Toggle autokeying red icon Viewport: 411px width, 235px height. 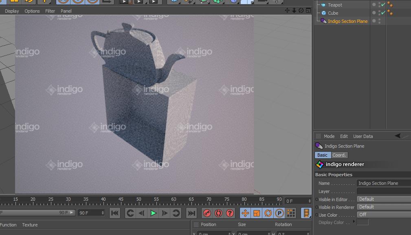click(x=218, y=213)
